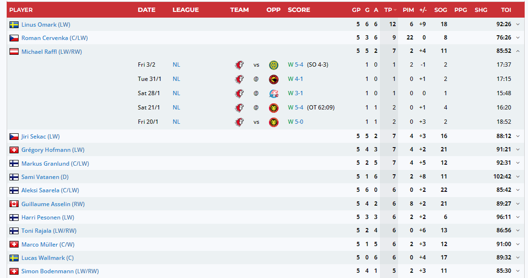Click the Finnish flag beside Sami Vatanen
Viewport: 528px width, 278px height.
tap(14, 177)
